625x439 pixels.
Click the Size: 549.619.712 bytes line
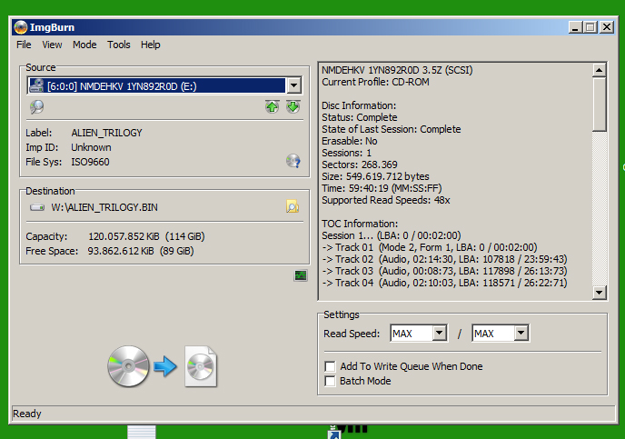[375, 176]
